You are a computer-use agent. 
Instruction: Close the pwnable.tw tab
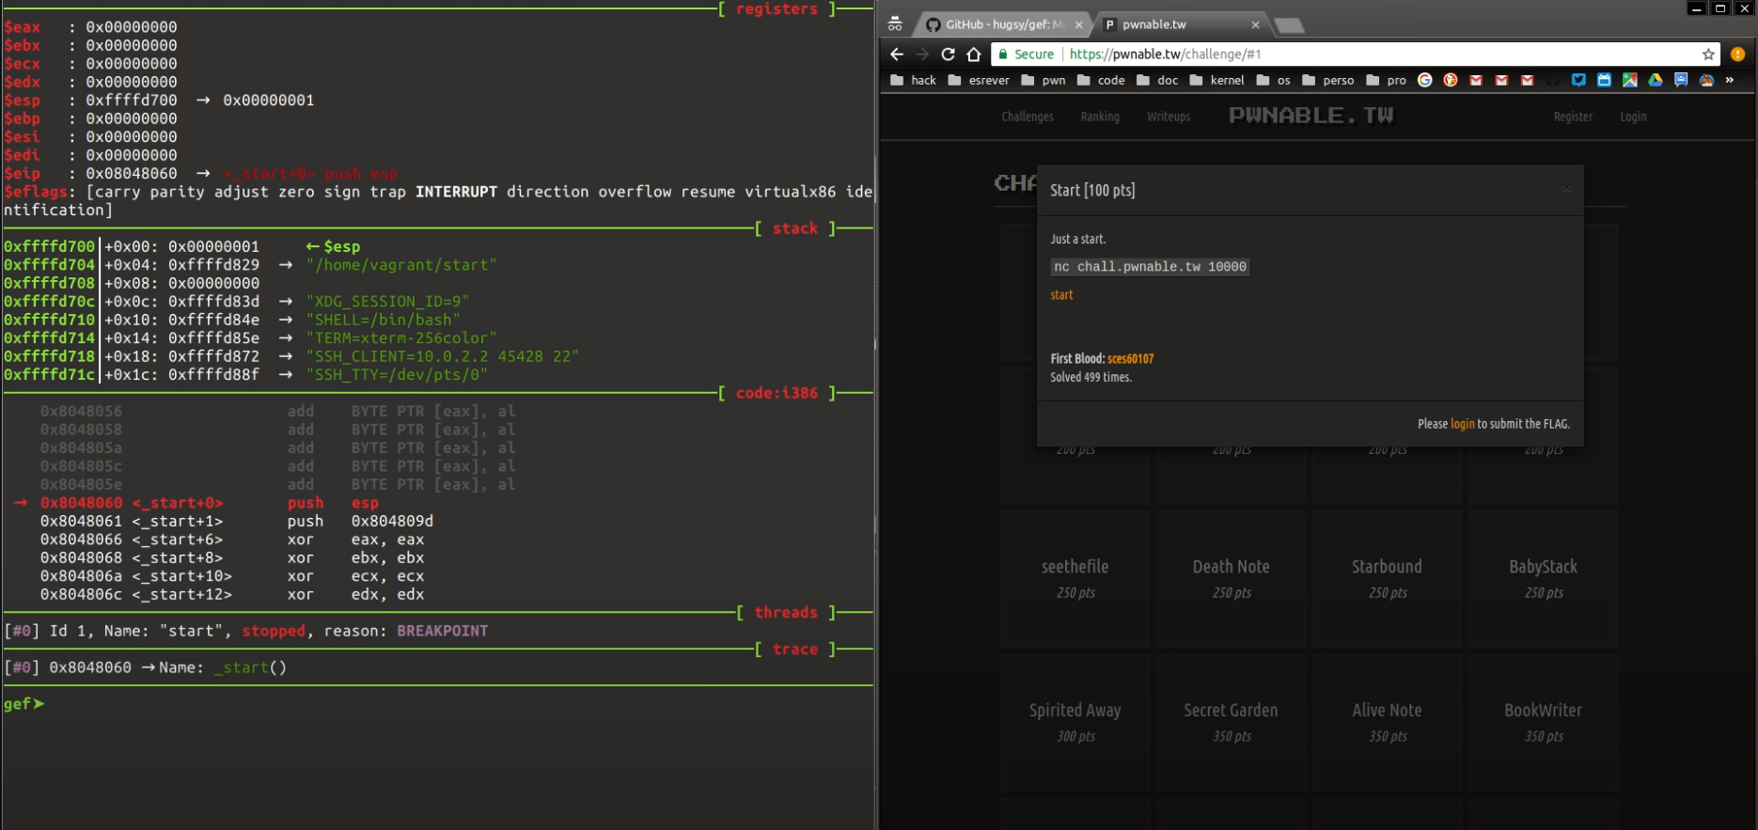pos(1255,24)
